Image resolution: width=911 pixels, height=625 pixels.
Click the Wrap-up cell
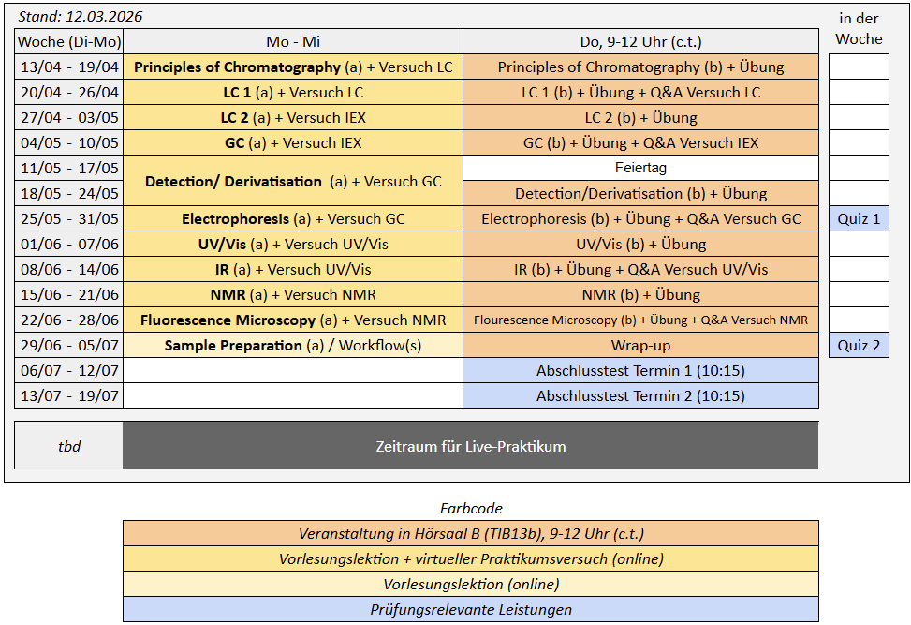tap(640, 346)
